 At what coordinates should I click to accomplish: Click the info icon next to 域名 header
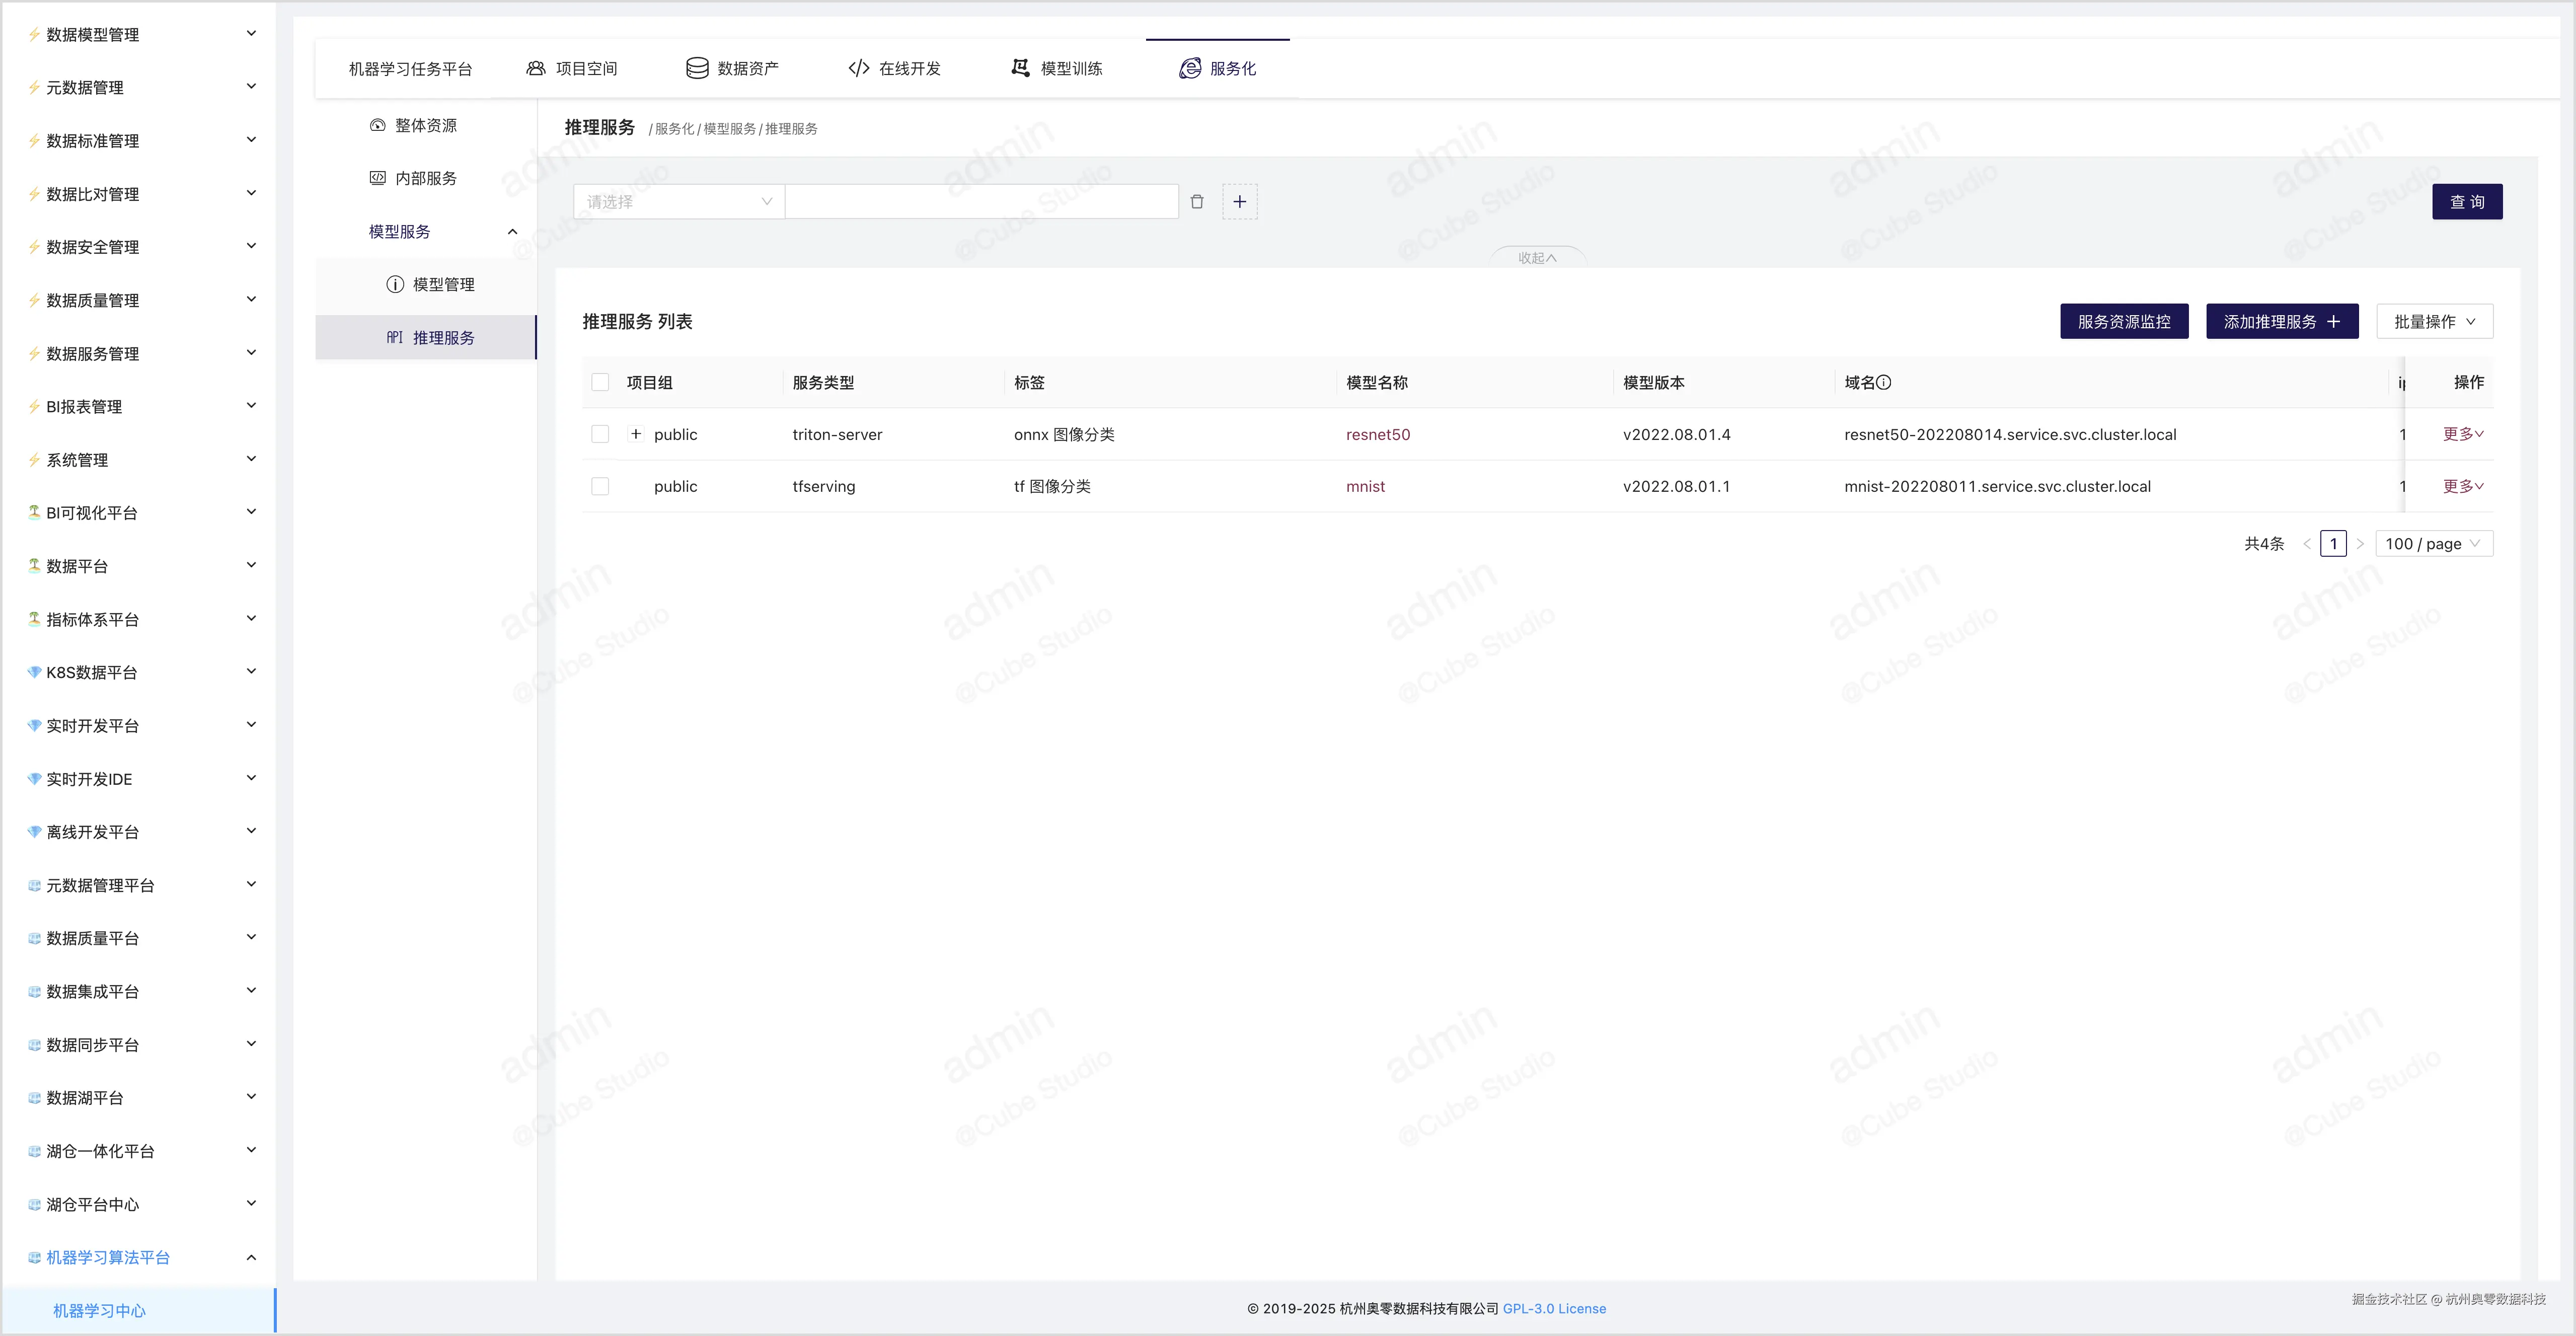pos(1883,382)
